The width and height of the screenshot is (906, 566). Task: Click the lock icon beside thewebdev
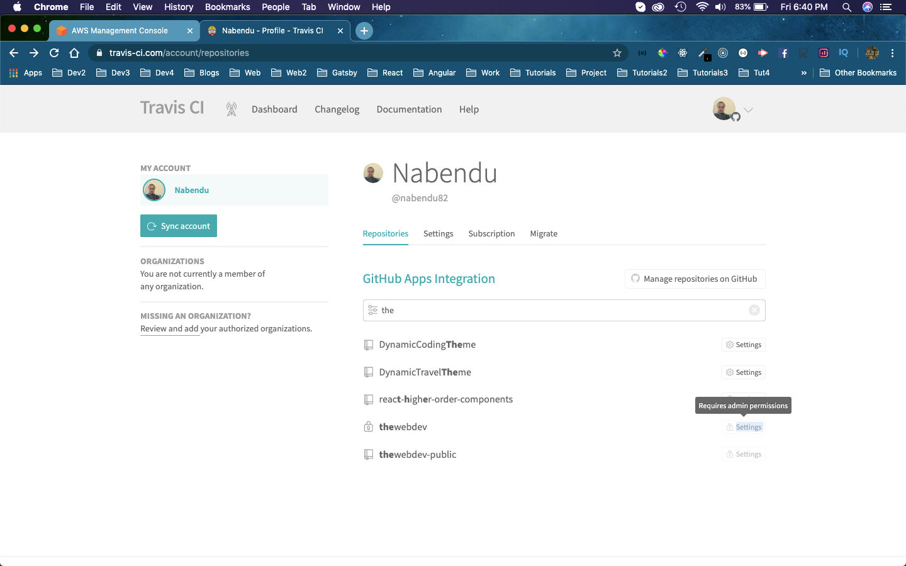tap(369, 427)
